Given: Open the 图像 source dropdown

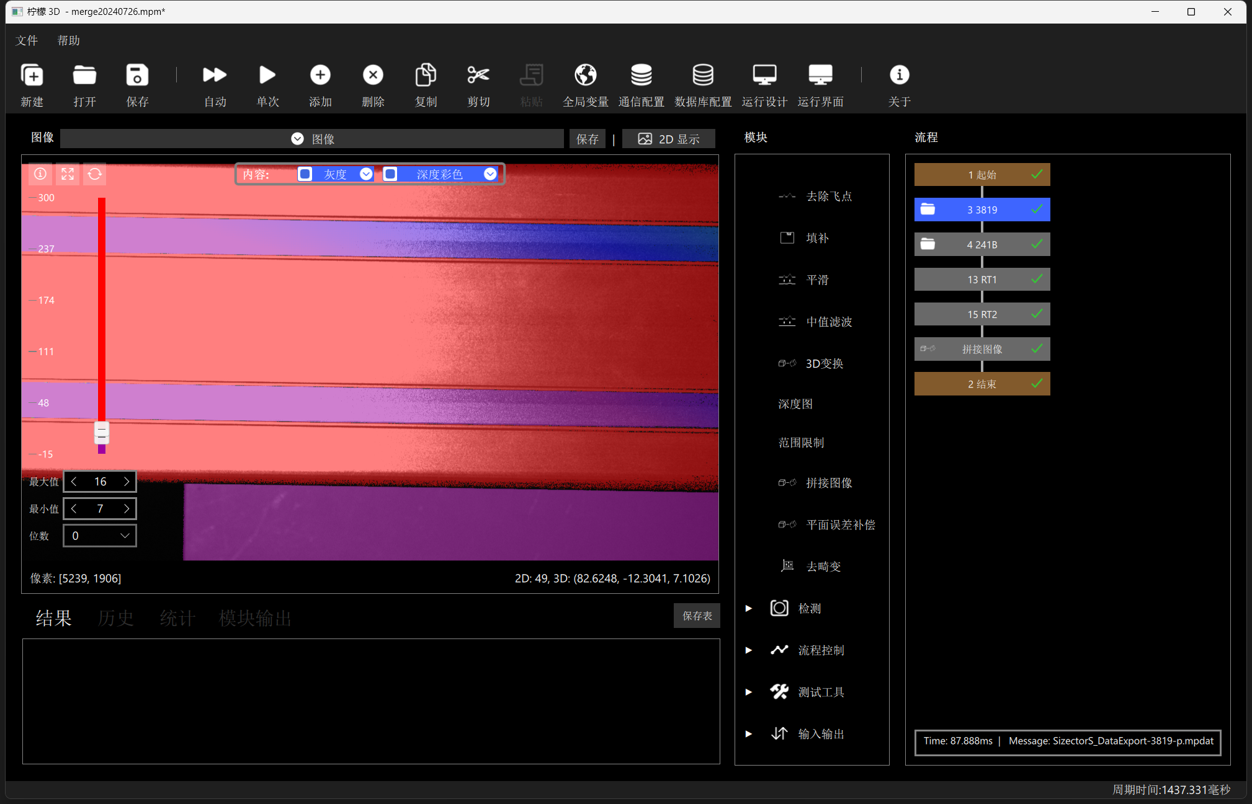Looking at the screenshot, I should click(312, 139).
